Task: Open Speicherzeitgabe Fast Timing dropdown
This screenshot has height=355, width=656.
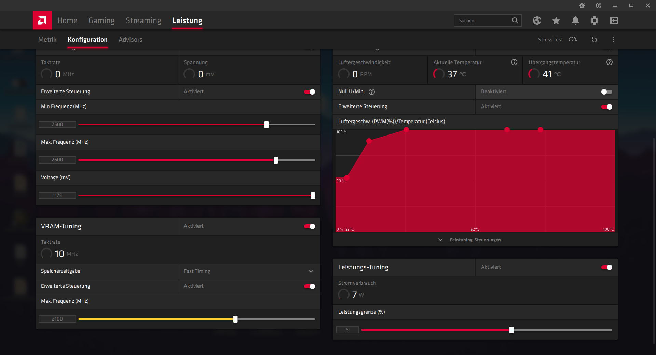Action: pos(249,271)
